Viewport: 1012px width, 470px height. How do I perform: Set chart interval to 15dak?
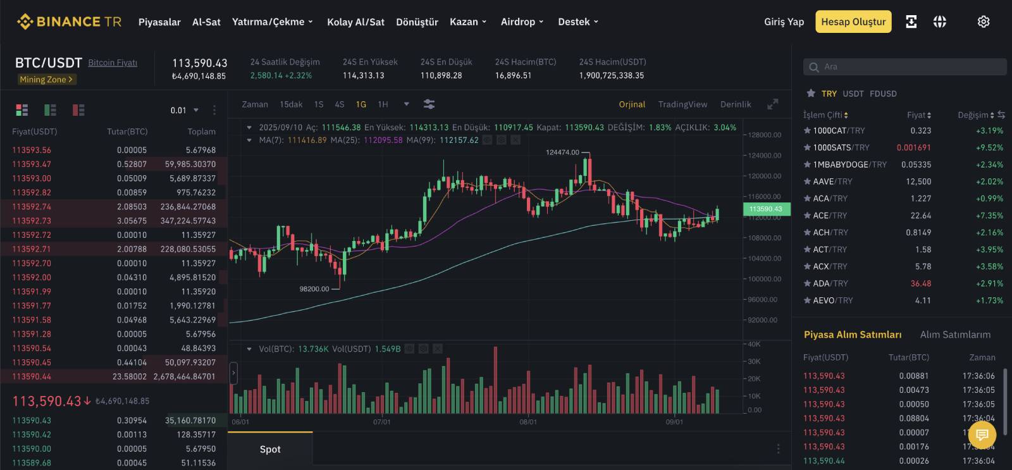click(x=291, y=104)
